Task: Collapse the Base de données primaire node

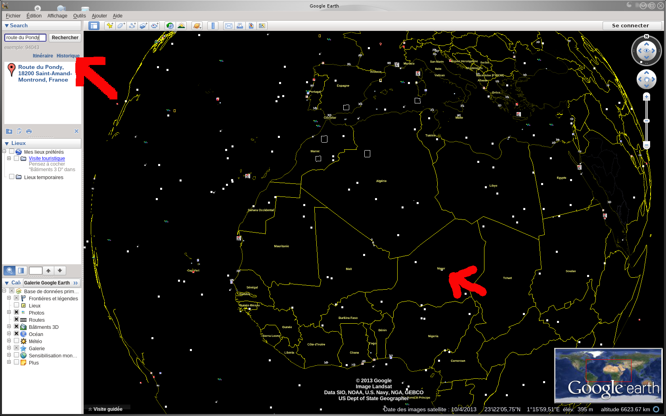Action: [x=4, y=291]
